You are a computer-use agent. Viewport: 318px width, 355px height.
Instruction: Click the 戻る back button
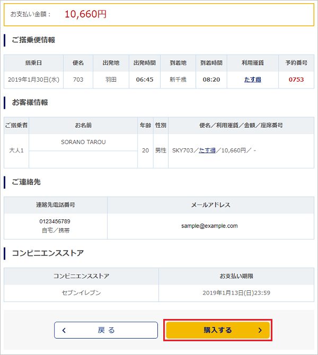[x=106, y=330]
